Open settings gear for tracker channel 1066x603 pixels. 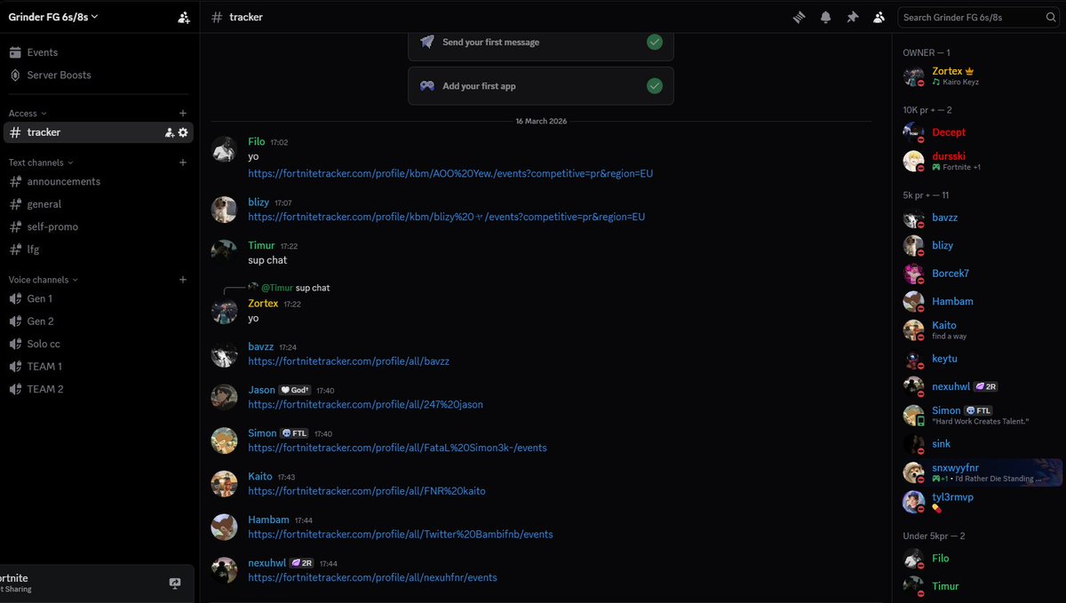click(x=183, y=132)
